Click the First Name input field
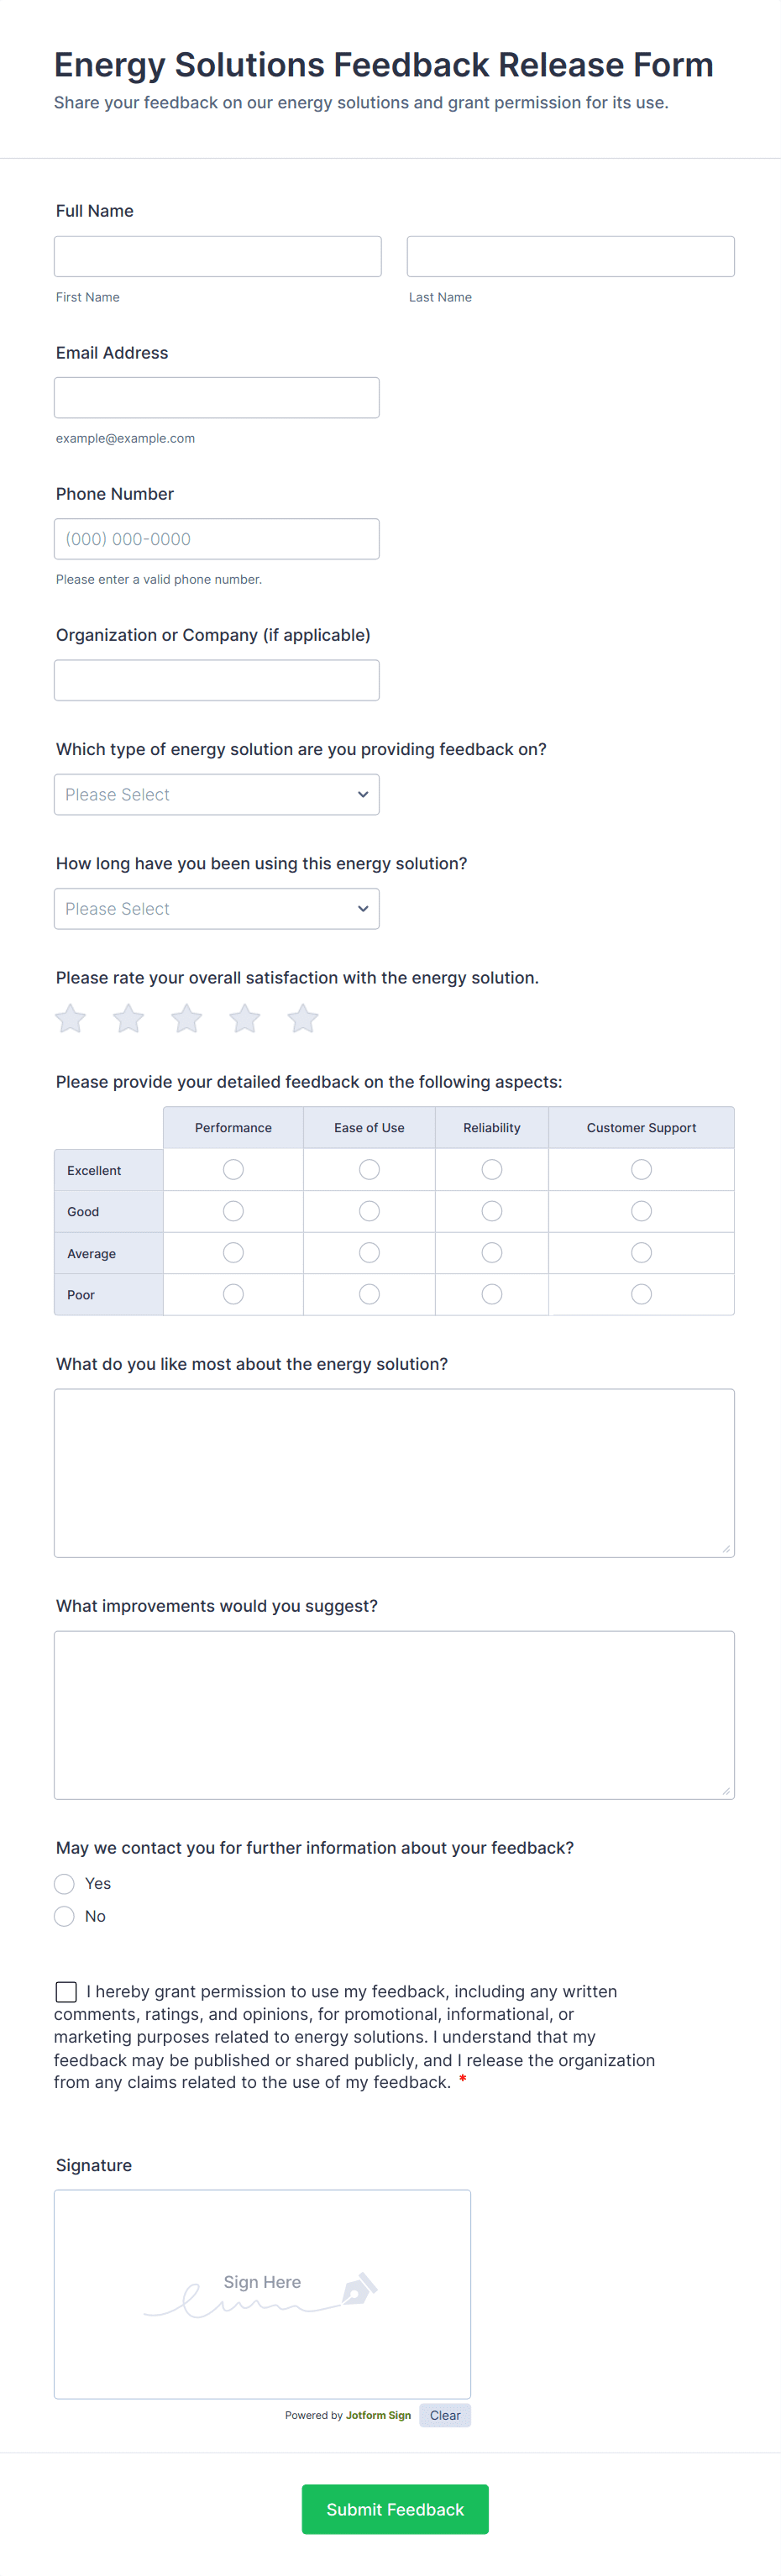781x2576 pixels. 217,256
